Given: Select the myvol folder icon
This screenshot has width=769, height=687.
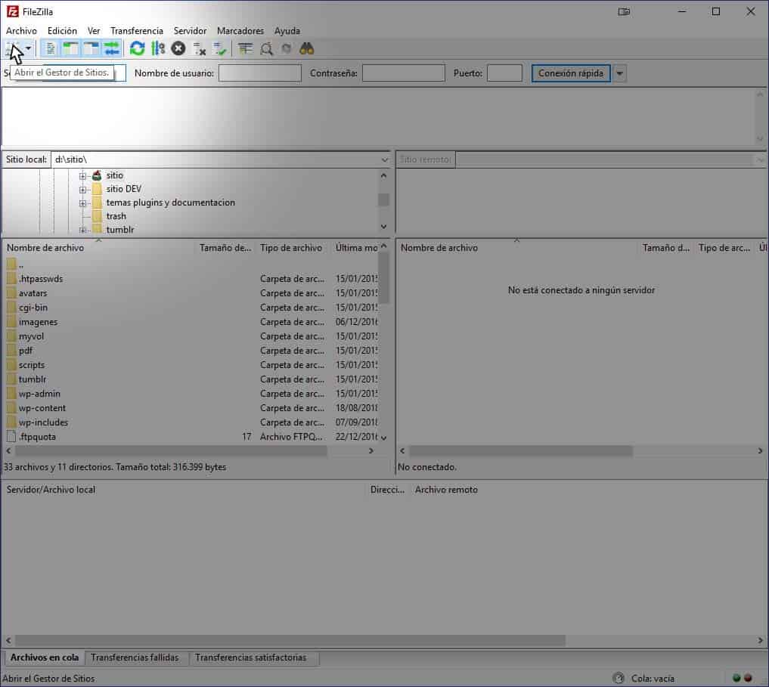Looking at the screenshot, I should click(x=11, y=336).
